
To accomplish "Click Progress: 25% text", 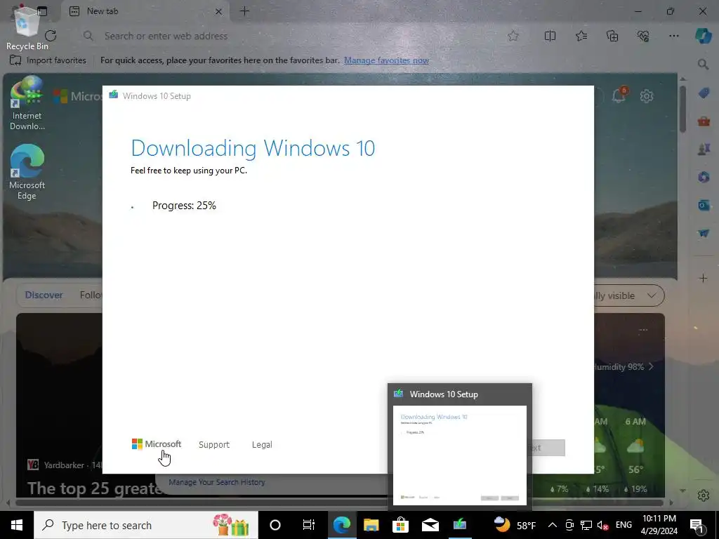I will [x=184, y=206].
